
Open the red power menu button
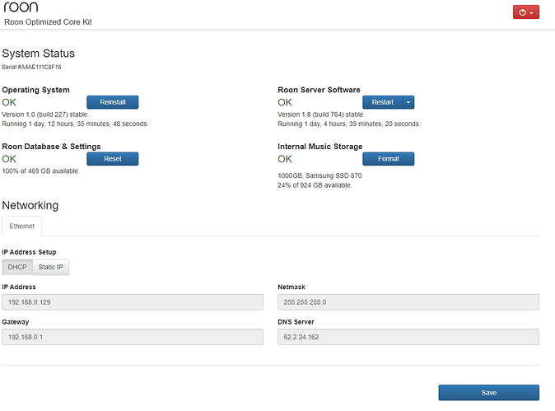point(525,12)
